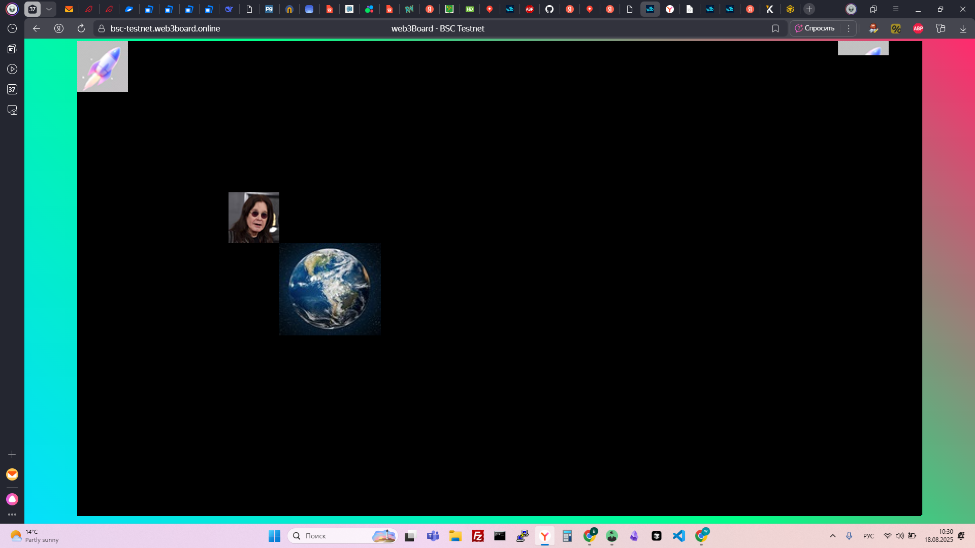Open Visual Studio Code from the taskbar
975x548 pixels.
click(x=679, y=536)
